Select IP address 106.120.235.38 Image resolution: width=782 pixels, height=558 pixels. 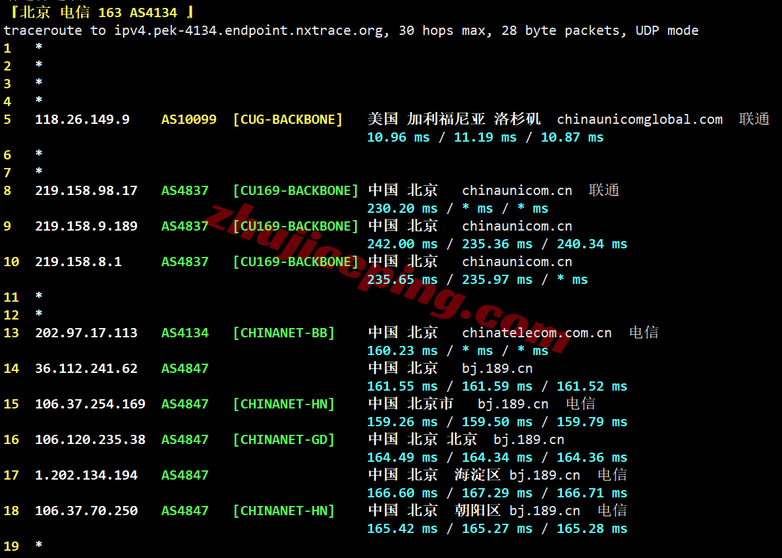[90, 440]
